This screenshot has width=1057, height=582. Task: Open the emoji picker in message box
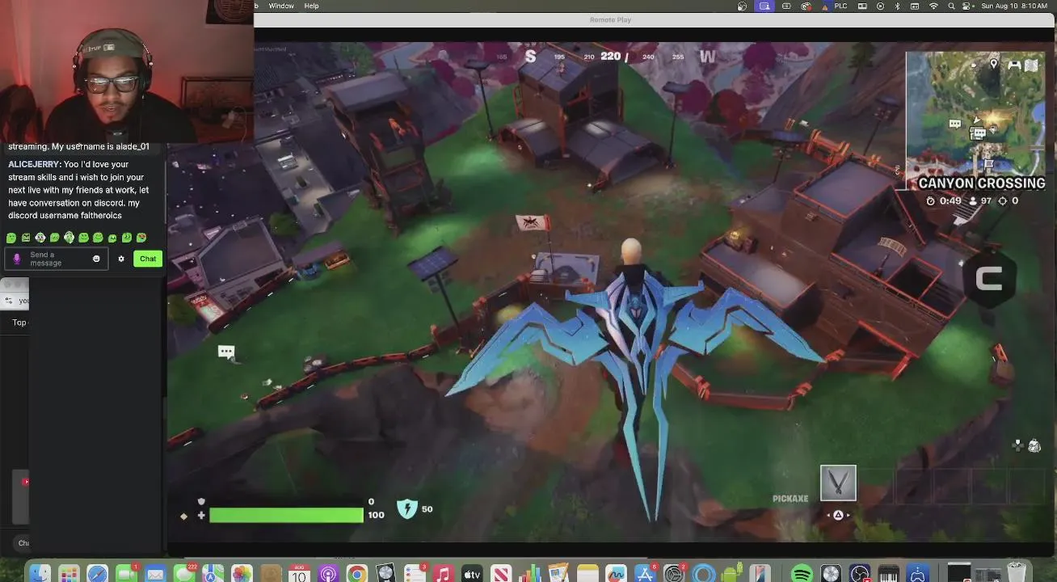point(96,259)
